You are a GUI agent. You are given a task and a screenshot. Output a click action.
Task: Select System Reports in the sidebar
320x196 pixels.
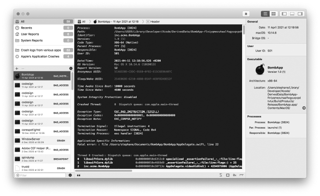pyautogui.click(x=44, y=40)
